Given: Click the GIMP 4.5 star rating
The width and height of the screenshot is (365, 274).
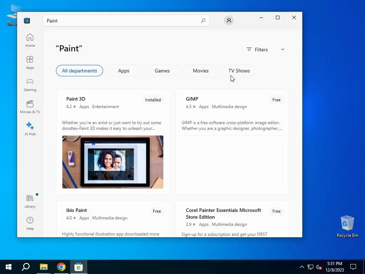Looking at the screenshot, I should [191, 107].
